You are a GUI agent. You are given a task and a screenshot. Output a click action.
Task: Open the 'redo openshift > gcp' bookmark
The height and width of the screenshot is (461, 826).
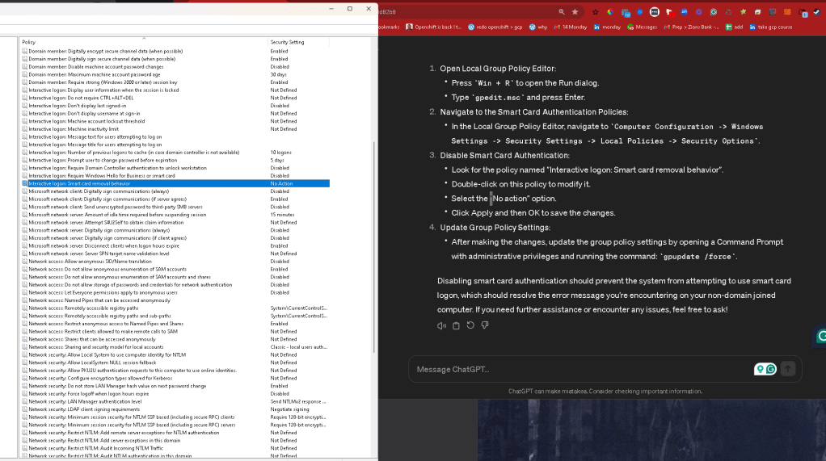(495, 27)
